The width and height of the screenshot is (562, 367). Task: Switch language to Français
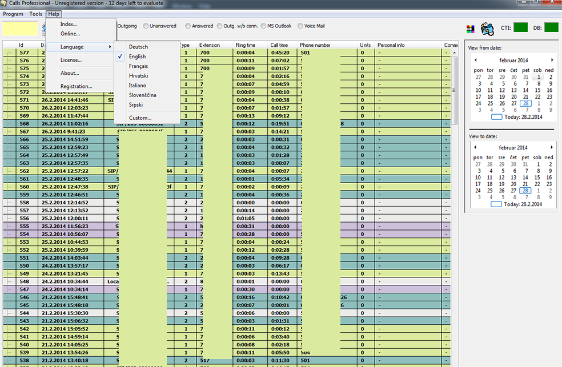(138, 66)
